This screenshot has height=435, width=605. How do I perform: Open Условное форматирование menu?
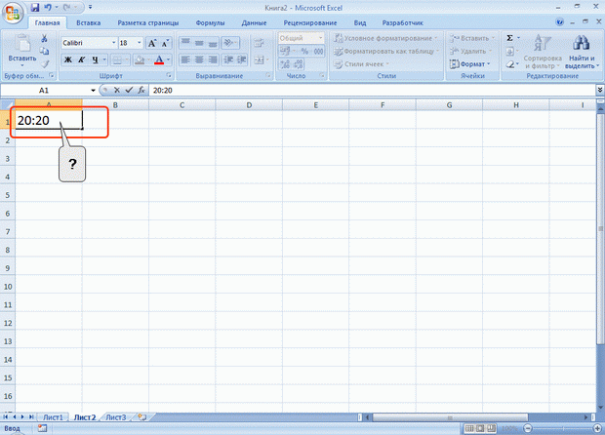385,38
